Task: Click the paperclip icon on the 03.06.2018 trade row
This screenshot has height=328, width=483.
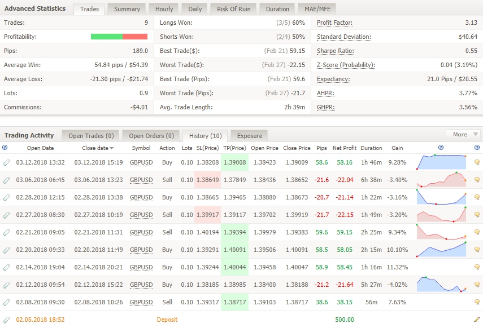Action: click(x=6, y=180)
